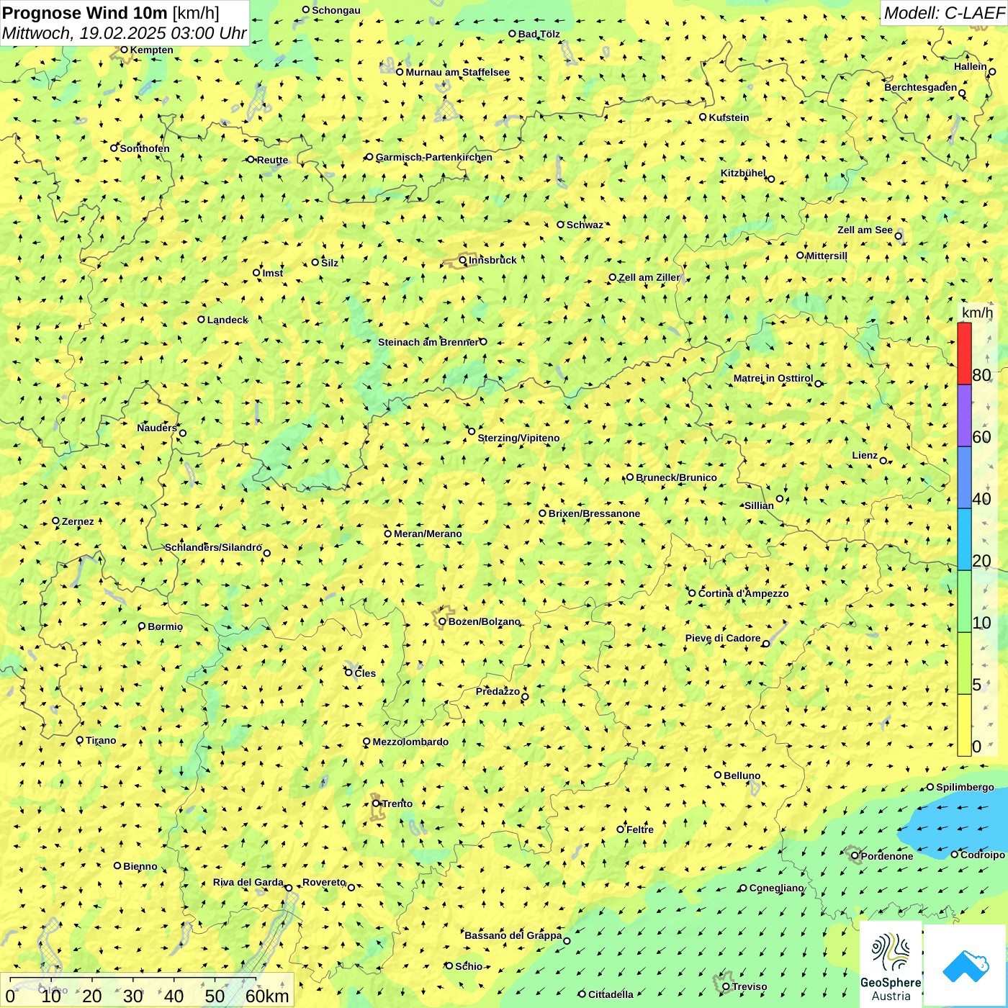Click the date 'Mittwoch, 19.02.2025 03:00 Uhr'
The image size is (1008, 1008).
(124, 33)
